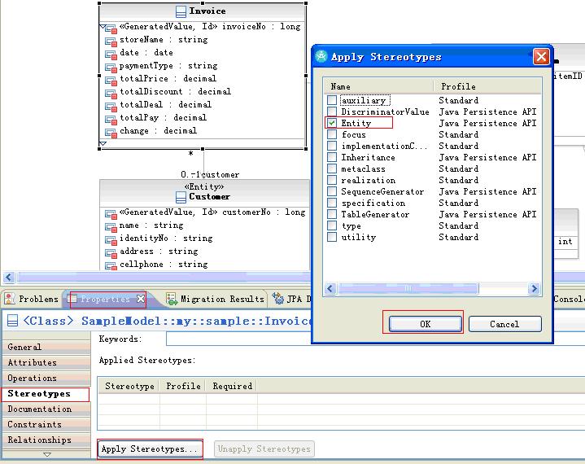This screenshot has width=585, height=464.
Task: Select the invoiceNo attribute icon in Invoice
Action: tap(111, 28)
